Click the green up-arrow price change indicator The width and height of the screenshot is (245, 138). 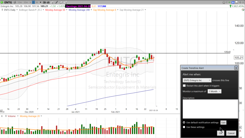click(230, 6)
